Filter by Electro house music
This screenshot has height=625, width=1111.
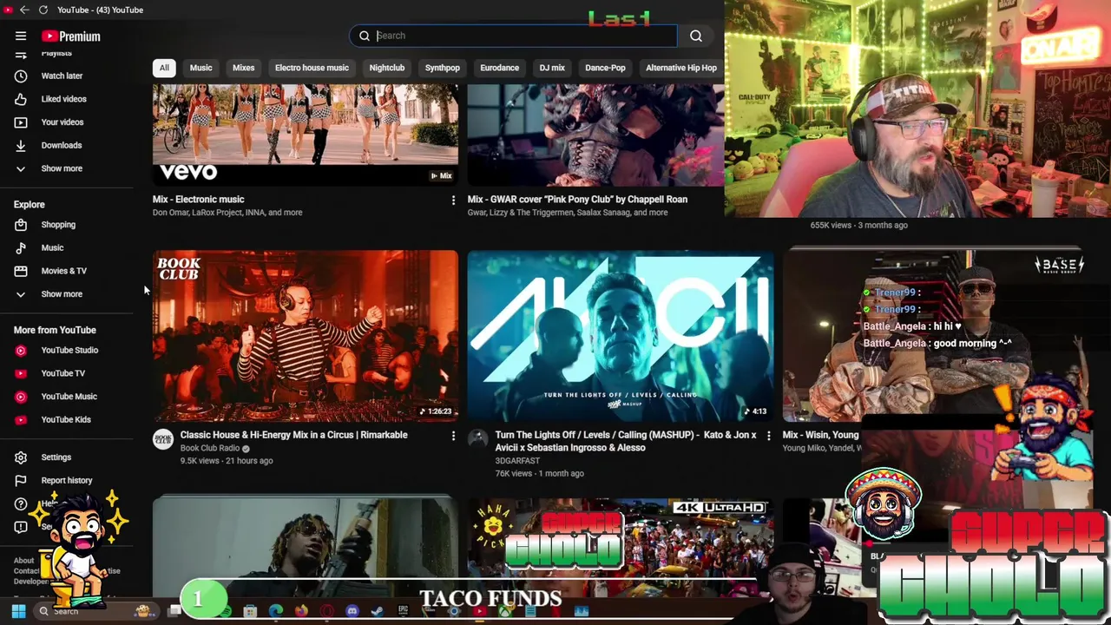tap(312, 68)
